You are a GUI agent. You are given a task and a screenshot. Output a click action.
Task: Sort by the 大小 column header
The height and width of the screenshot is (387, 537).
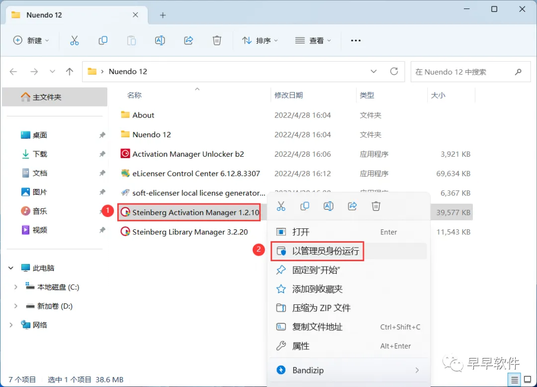point(438,95)
